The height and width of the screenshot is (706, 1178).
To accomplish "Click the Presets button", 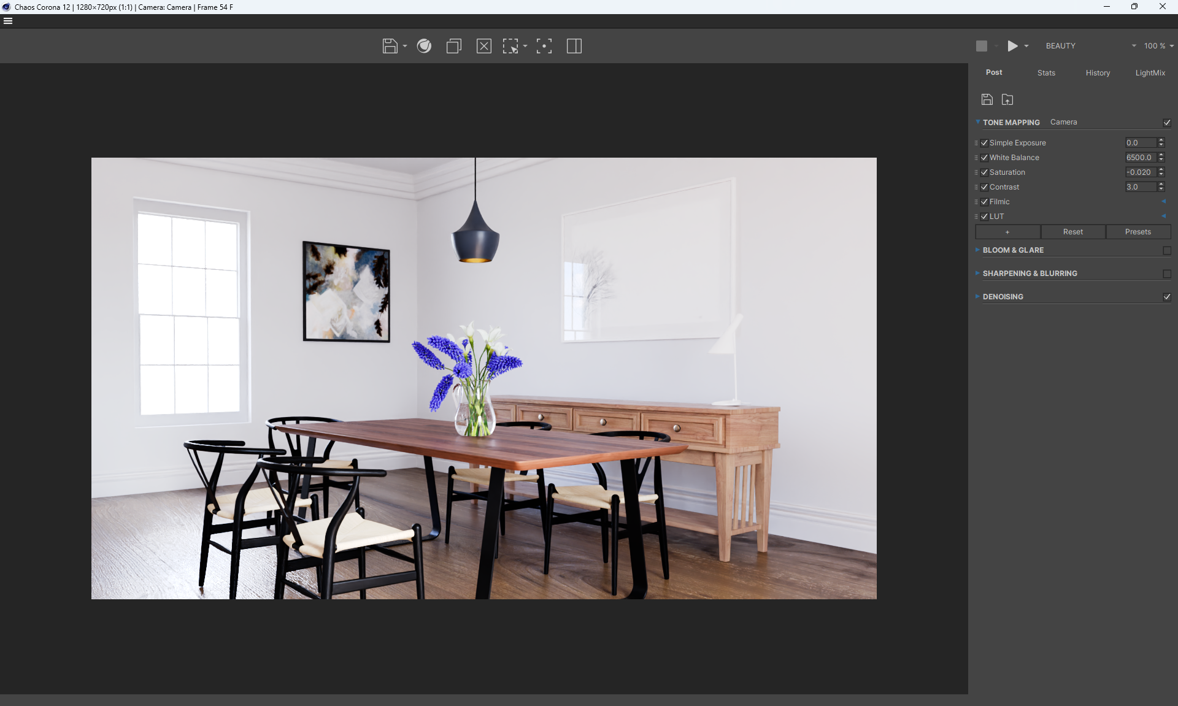I will [x=1138, y=232].
